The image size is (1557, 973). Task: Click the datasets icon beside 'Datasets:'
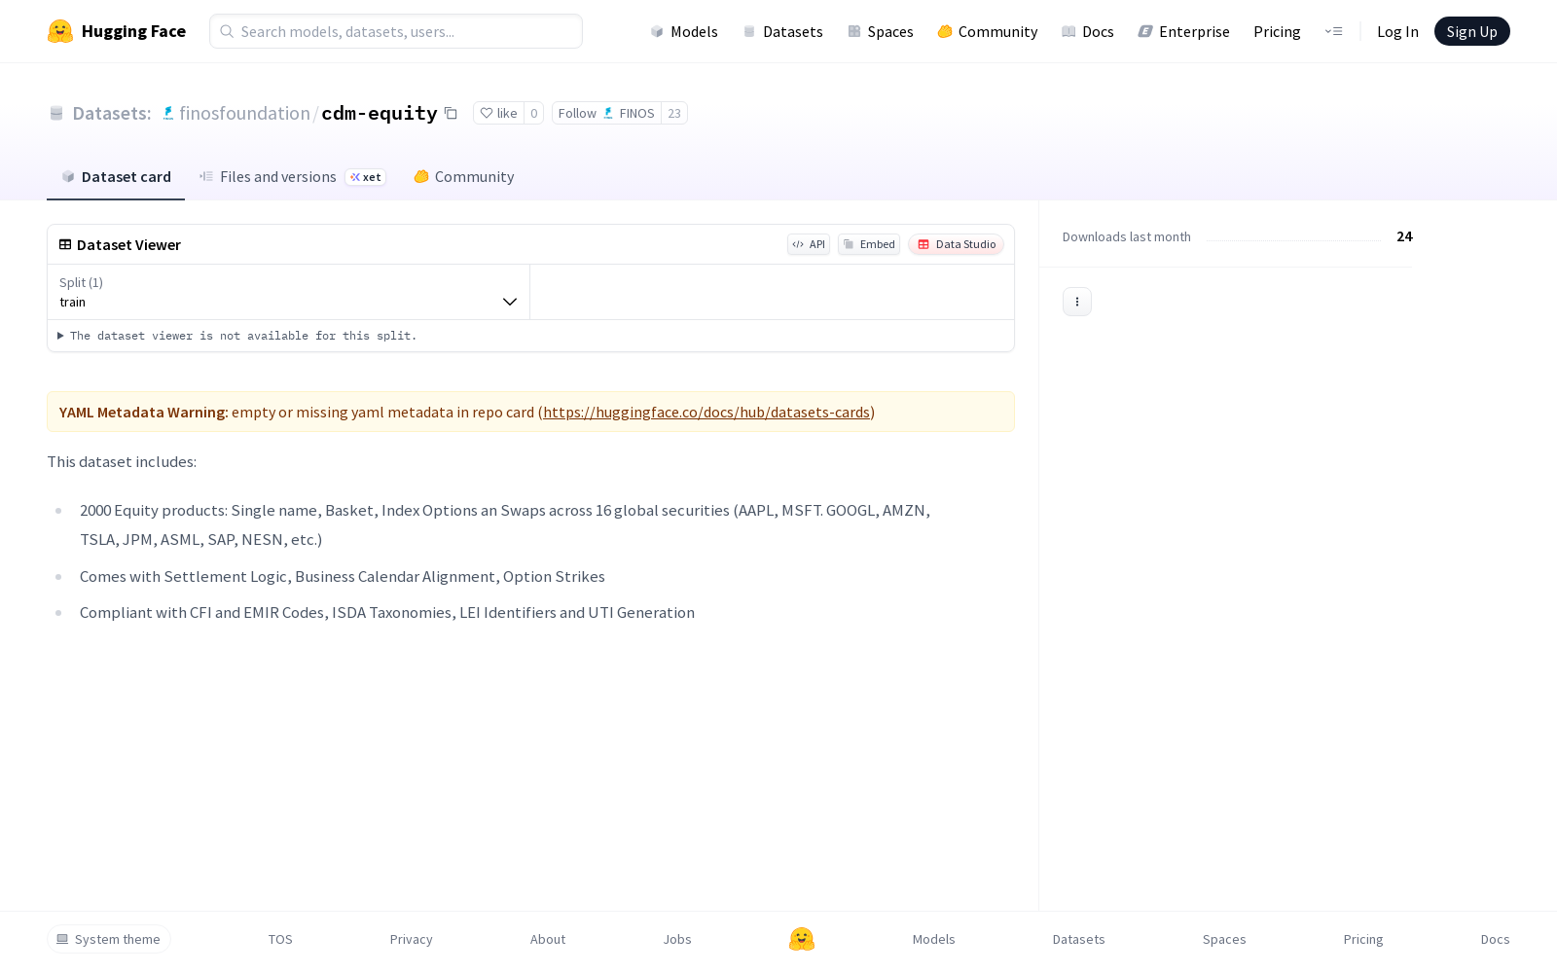(56, 113)
